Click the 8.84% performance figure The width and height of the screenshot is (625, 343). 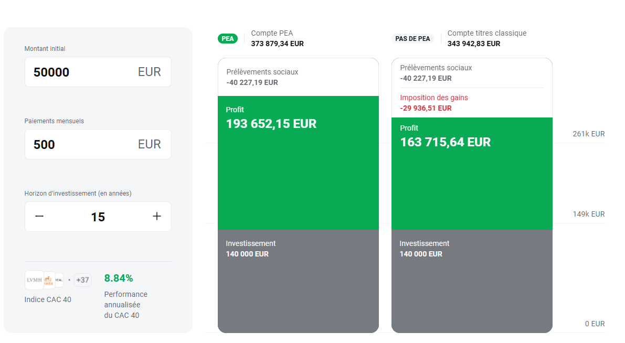click(119, 278)
